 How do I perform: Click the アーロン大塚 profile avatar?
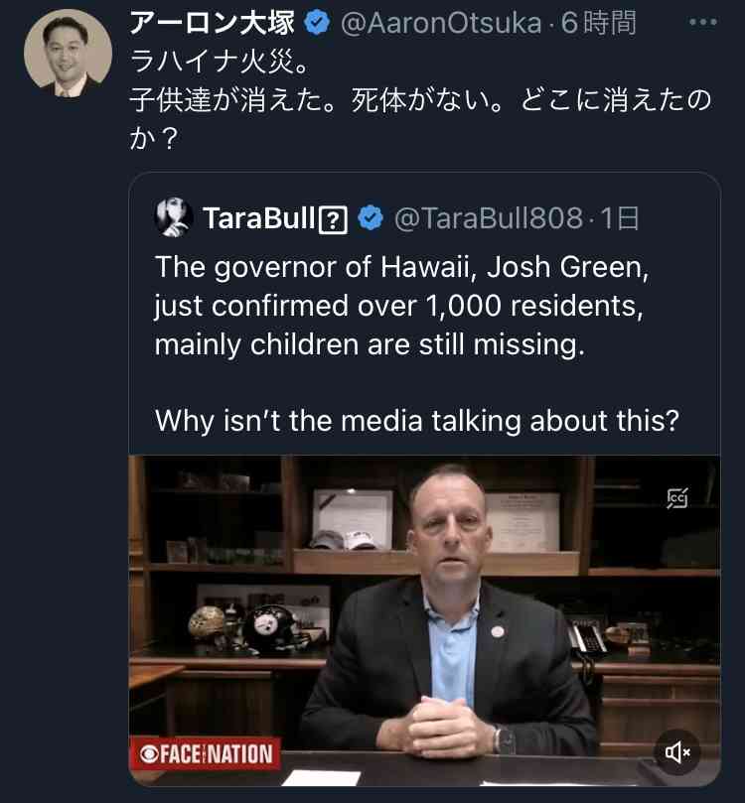point(68,53)
